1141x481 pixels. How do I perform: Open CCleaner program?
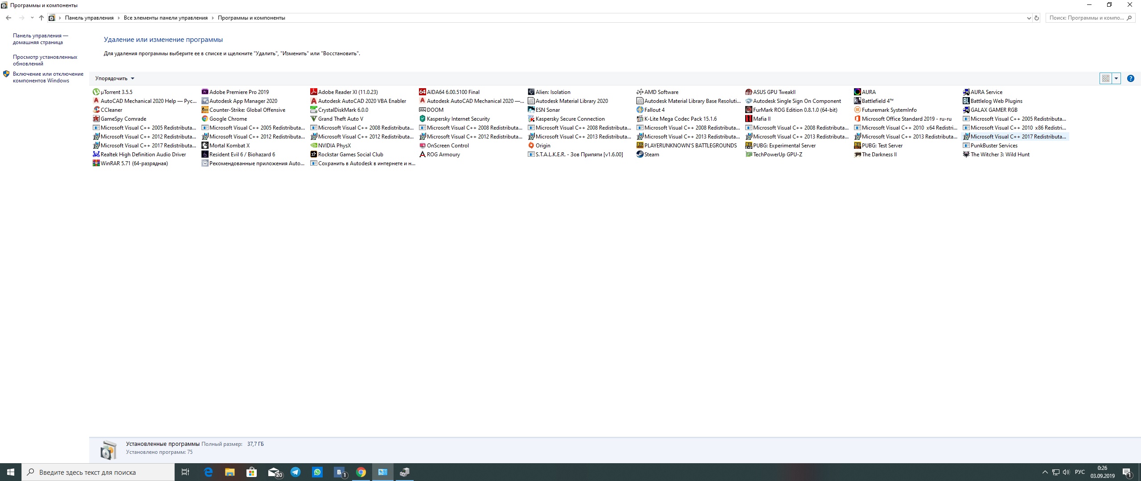coord(111,109)
